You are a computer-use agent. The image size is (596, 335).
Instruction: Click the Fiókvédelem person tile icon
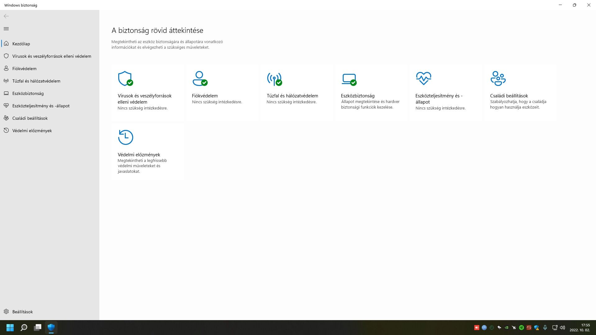pyautogui.click(x=200, y=78)
